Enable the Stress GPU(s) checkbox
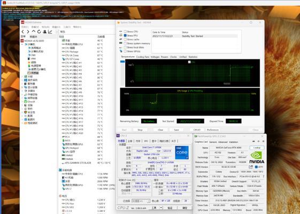 click(x=125, y=51)
